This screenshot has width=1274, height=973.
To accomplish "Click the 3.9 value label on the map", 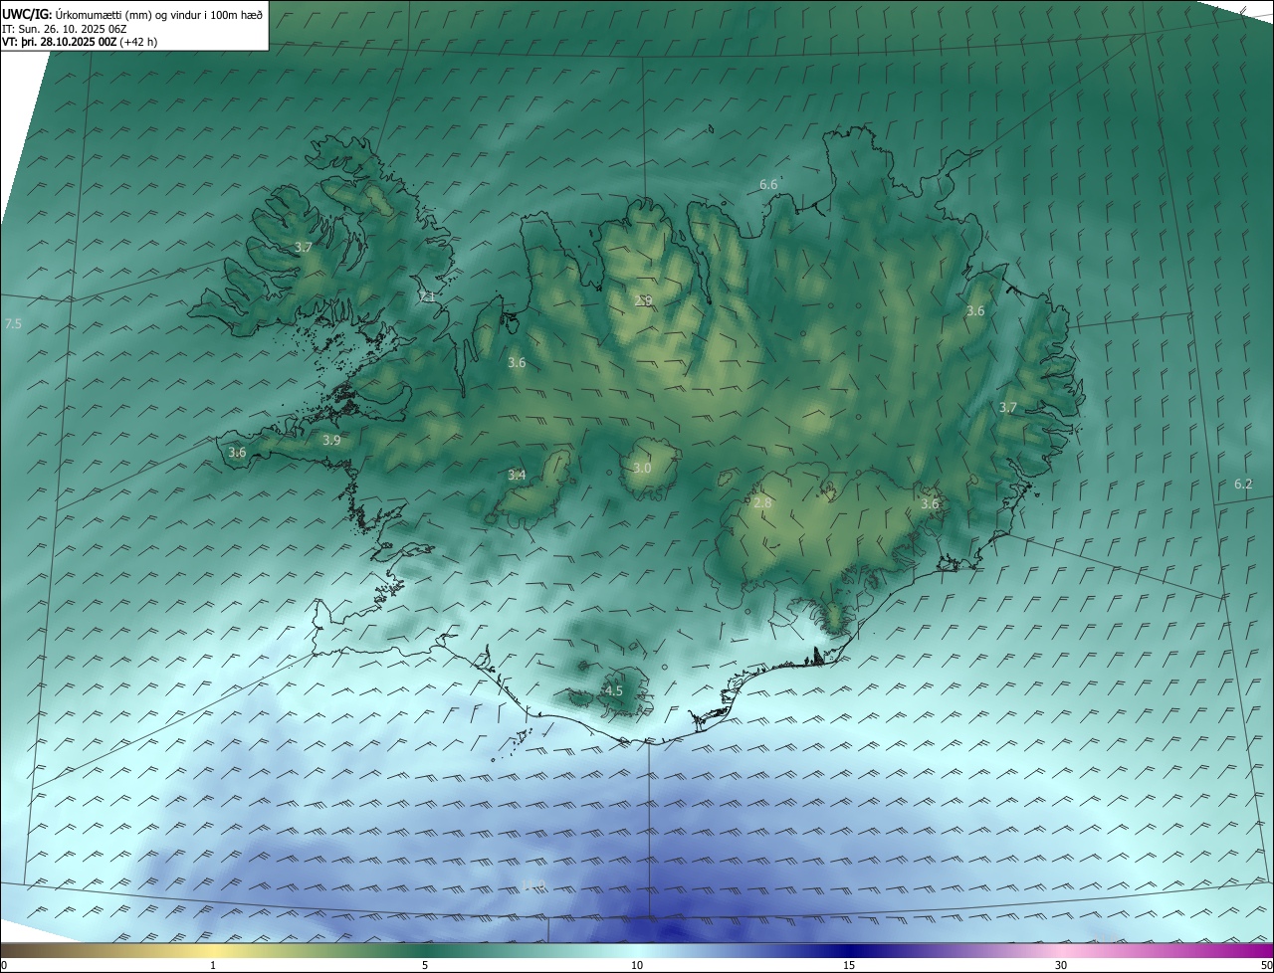I will pyautogui.click(x=331, y=440).
